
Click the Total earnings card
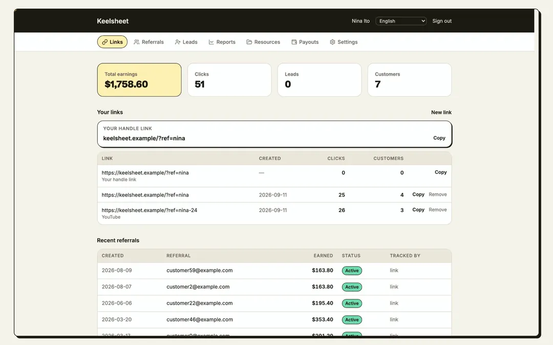(x=139, y=80)
